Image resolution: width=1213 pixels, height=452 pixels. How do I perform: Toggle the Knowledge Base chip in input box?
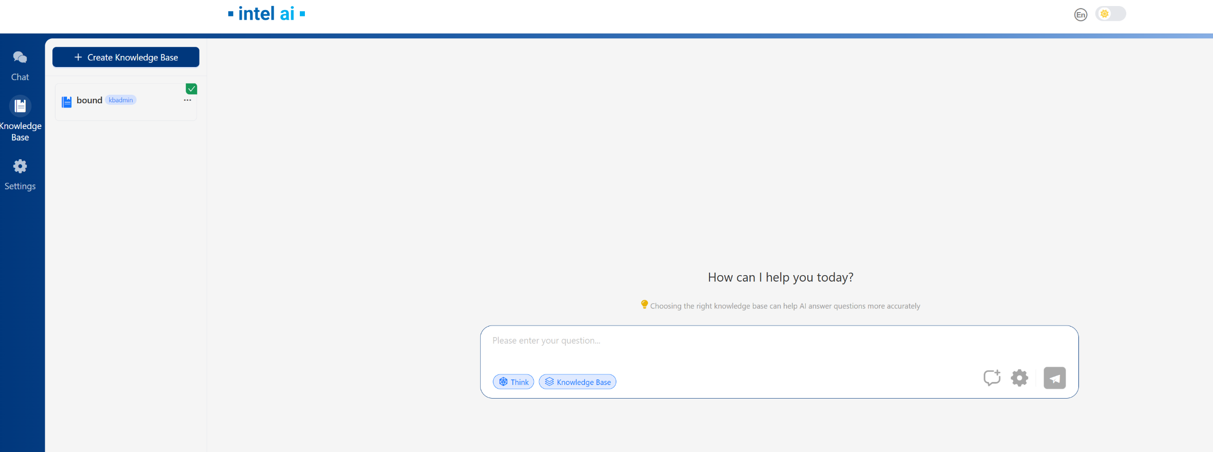coord(578,382)
